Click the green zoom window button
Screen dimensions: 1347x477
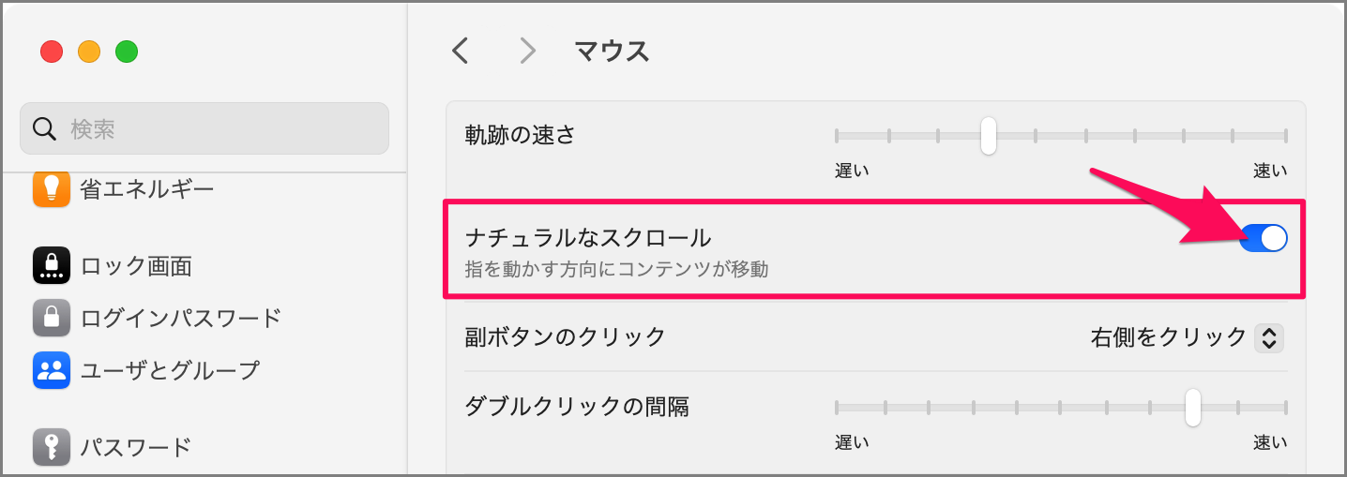click(x=127, y=52)
